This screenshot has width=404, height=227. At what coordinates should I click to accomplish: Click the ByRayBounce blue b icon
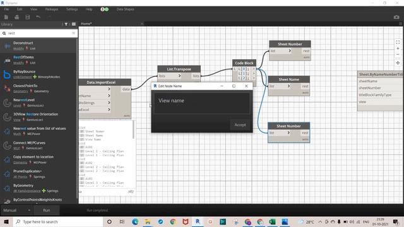click(x=7, y=74)
